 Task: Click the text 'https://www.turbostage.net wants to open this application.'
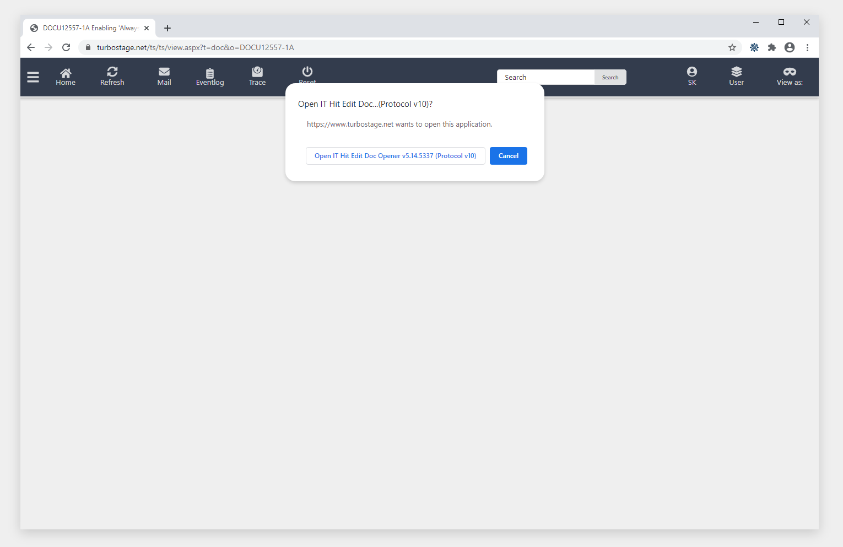click(x=399, y=124)
